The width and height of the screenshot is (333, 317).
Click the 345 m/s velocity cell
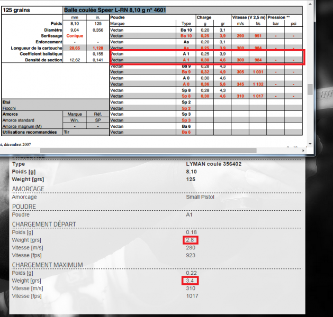pos(240,84)
